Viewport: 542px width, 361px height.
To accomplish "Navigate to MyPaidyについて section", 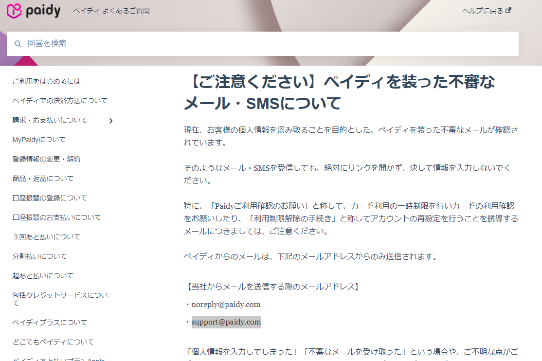I will pyautogui.click(x=39, y=140).
